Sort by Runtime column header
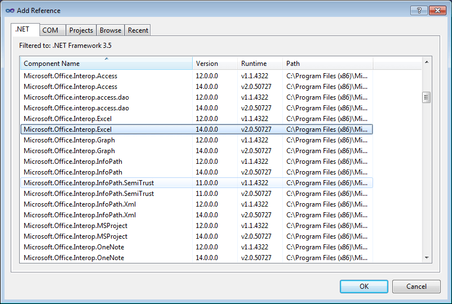This screenshot has width=452, height=304. 260,63
